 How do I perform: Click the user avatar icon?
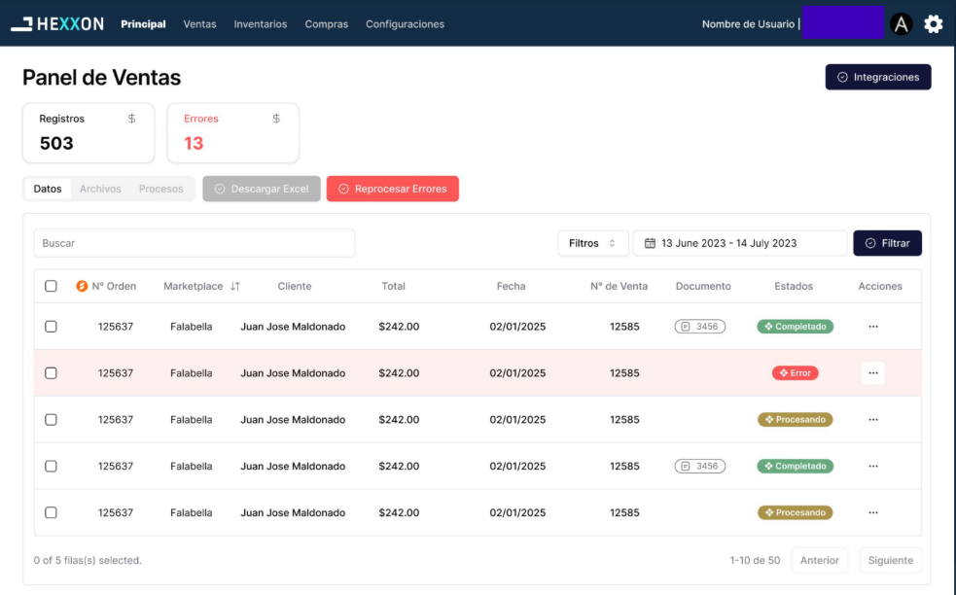(902, 24)
